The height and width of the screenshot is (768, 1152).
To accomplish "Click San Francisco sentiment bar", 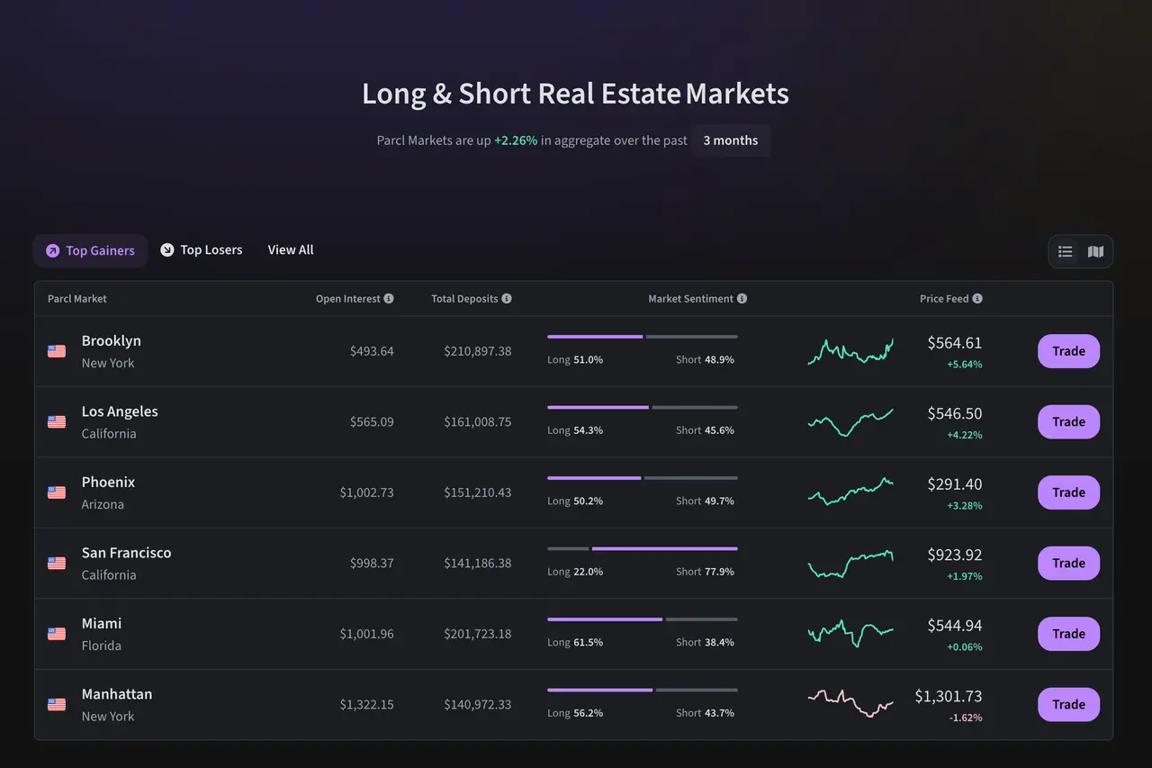I will pyautogui.click(x=642, y=548).
